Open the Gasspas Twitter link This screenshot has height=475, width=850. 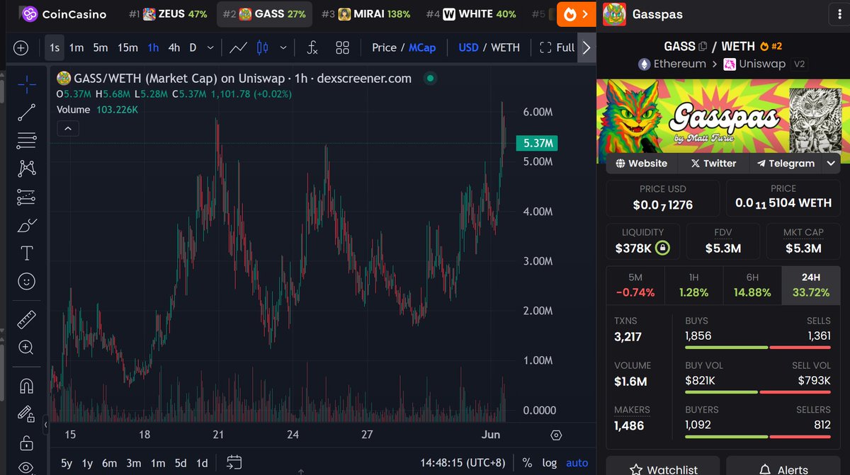click(713, 164)
